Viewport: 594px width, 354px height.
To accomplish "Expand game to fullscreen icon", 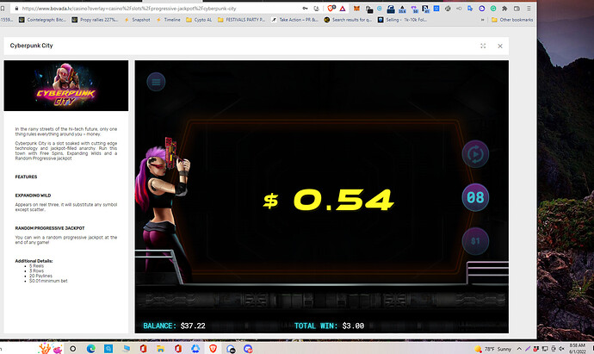I will point(483,46).
